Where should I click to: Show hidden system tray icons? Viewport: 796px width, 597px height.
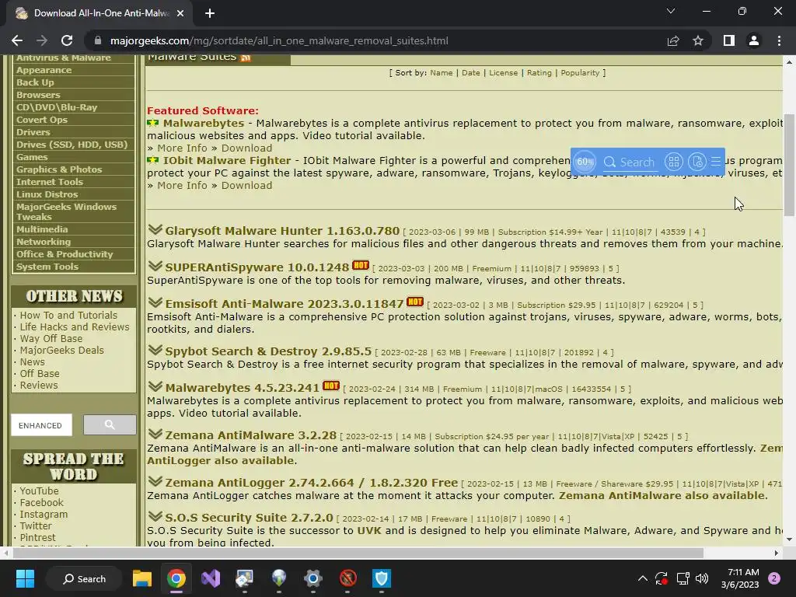(x=642, y=578)
